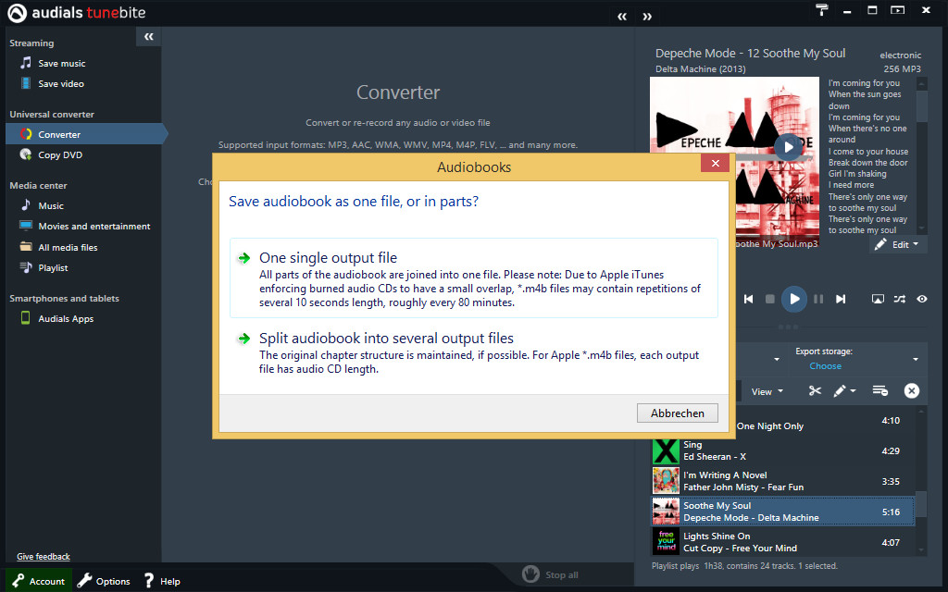Click the Delta Machine album cover art

point(734,163)
